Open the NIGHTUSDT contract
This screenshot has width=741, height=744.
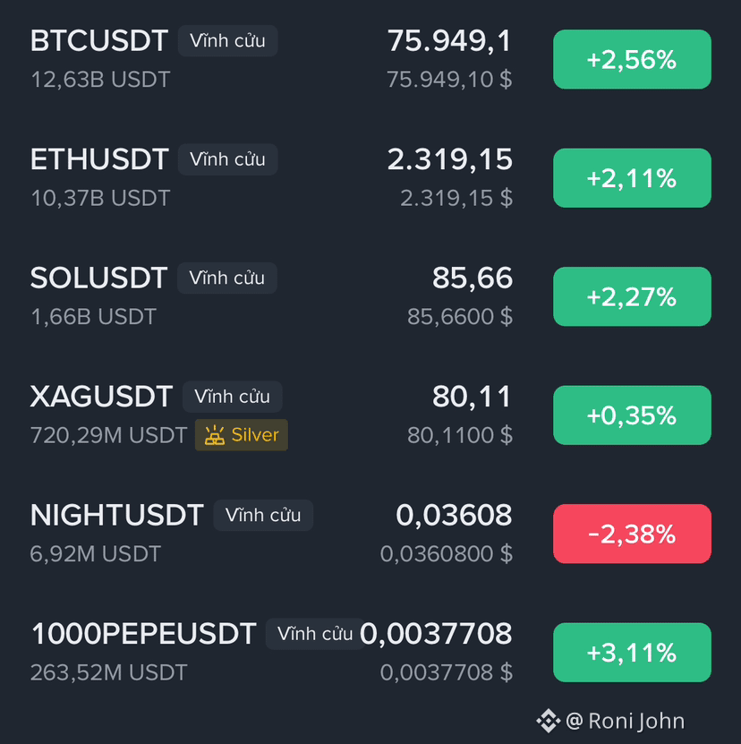tap(370, 534)
